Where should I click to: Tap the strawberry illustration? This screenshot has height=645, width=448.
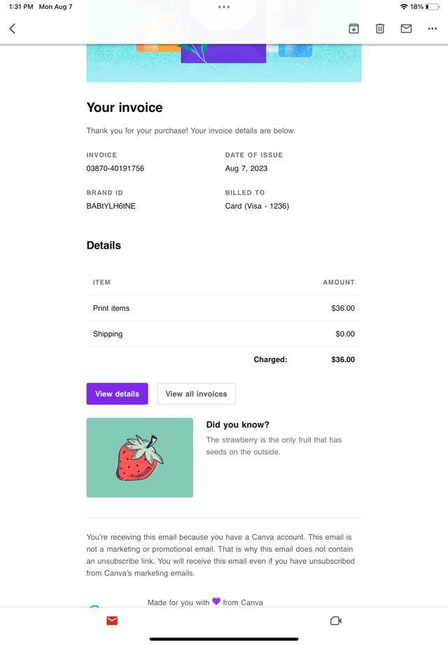click(139, 457)
